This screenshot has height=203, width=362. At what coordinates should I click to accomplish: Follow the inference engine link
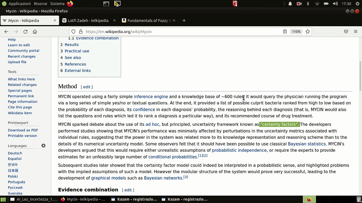pyautogui.click(x=151, y=97)
